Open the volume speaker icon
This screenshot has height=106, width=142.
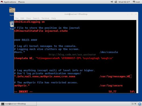coord(112,2)
